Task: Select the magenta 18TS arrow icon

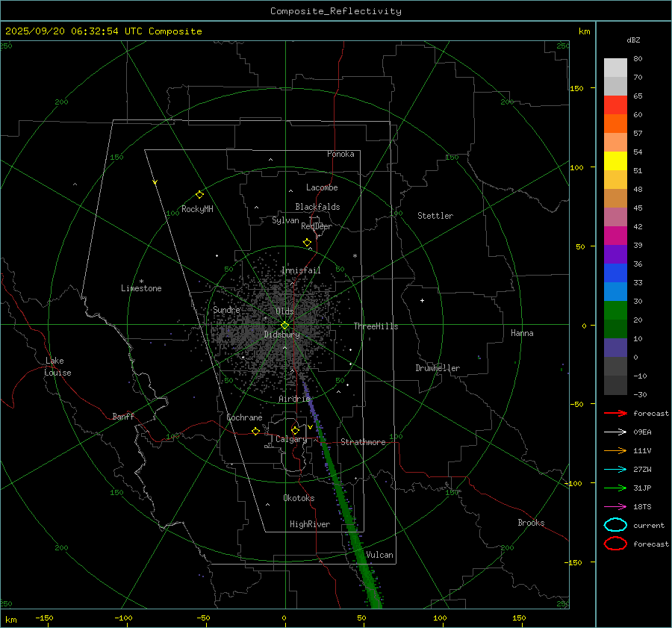Action: point(615,506)
